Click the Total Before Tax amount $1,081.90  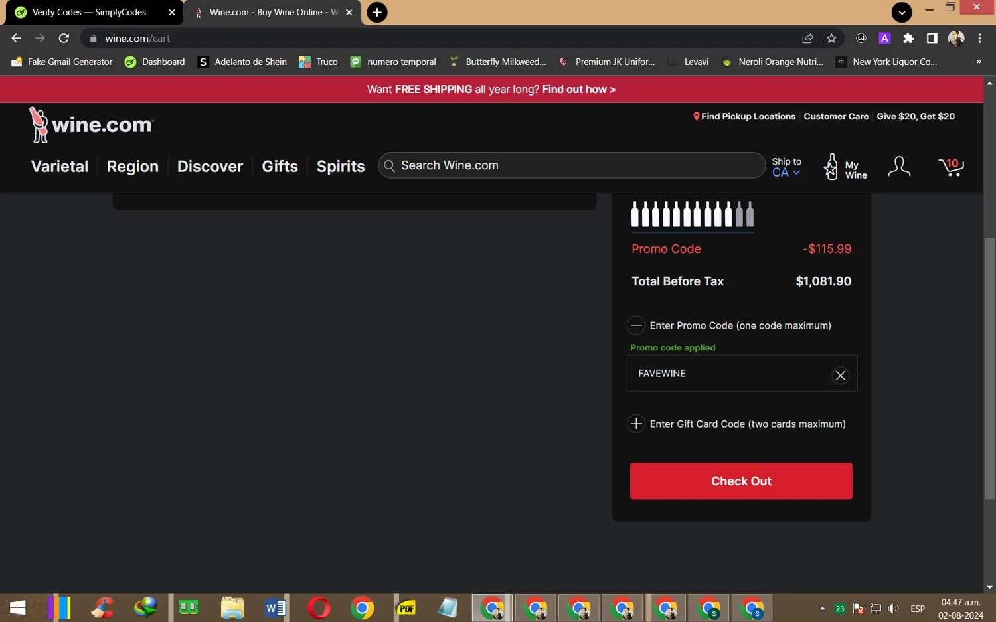click(x=823, y=281)
